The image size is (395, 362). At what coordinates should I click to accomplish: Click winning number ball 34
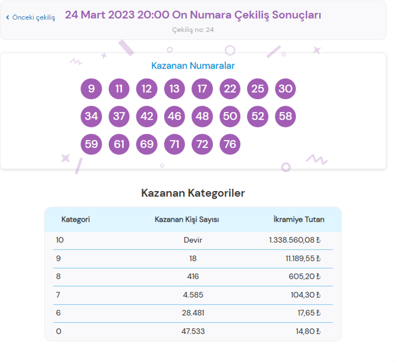[91, 117]
